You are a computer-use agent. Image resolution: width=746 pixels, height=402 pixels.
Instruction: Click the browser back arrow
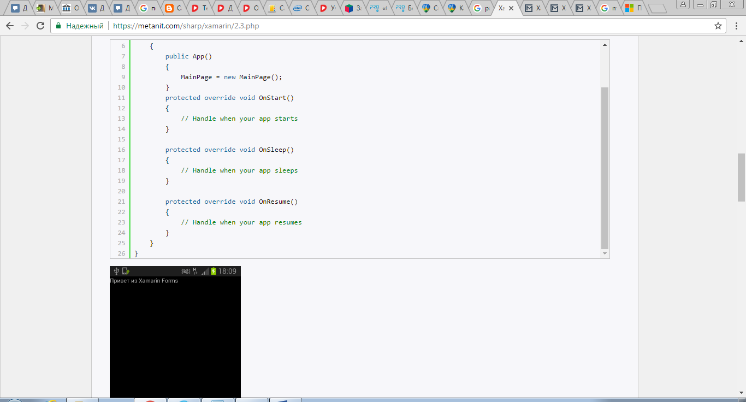point(10,26)
